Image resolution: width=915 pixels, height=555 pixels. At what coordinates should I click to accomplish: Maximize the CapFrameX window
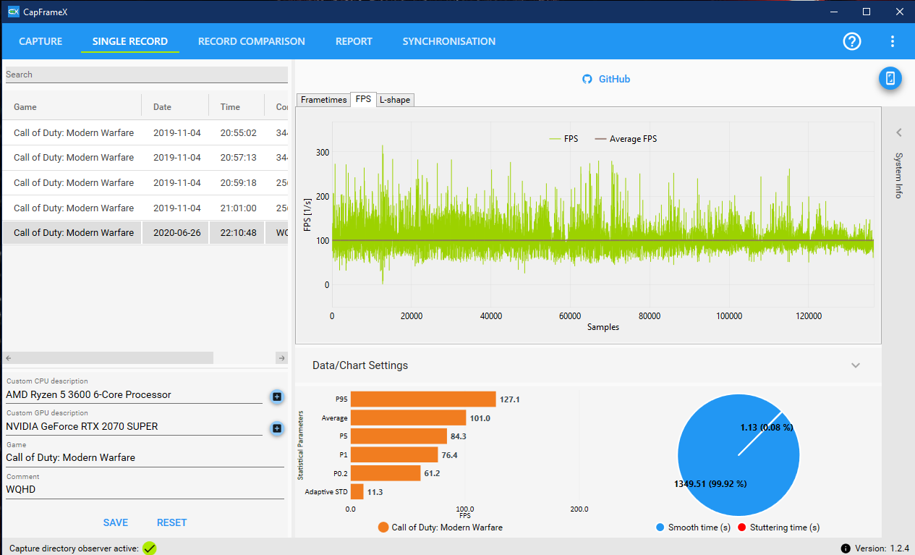point(867,12)
